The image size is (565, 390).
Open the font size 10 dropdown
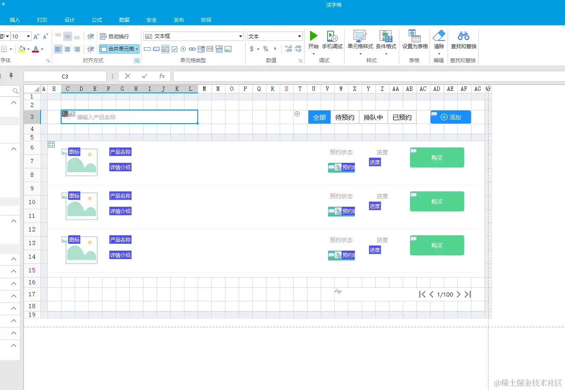pos(28,36)
